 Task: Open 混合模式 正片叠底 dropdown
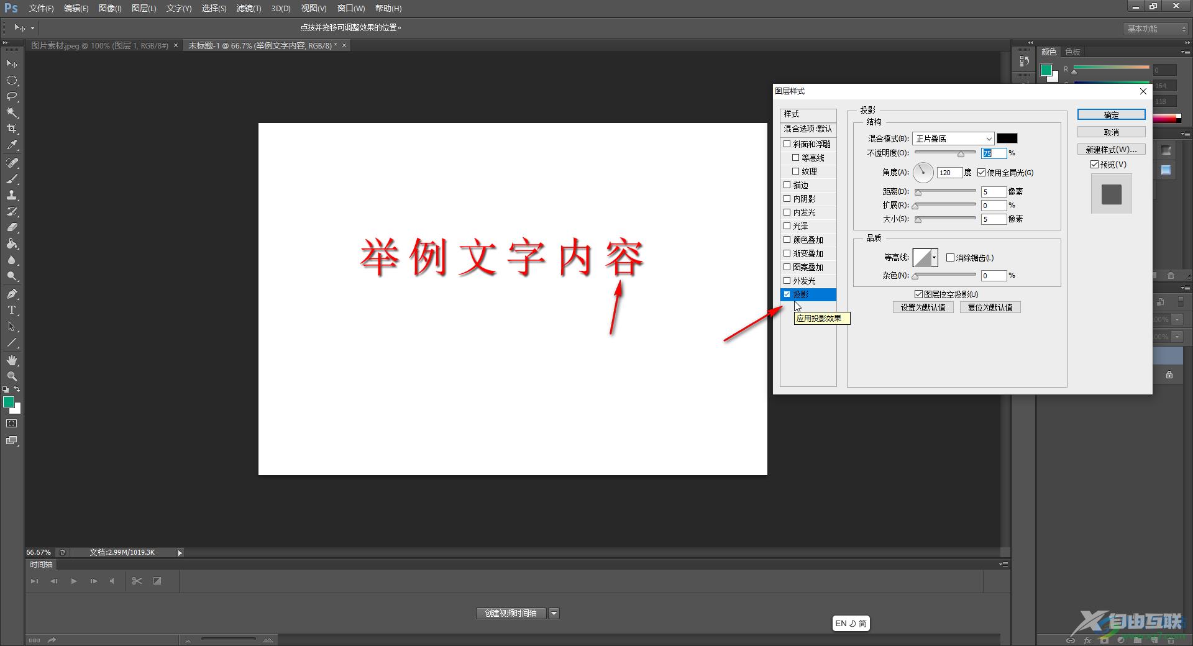(x=953, y=139)
